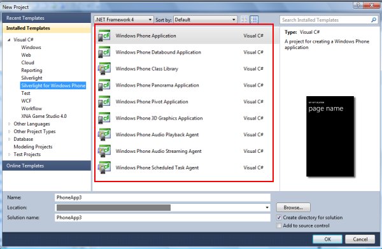Enable Add to source control checkbox

[279, 225]
